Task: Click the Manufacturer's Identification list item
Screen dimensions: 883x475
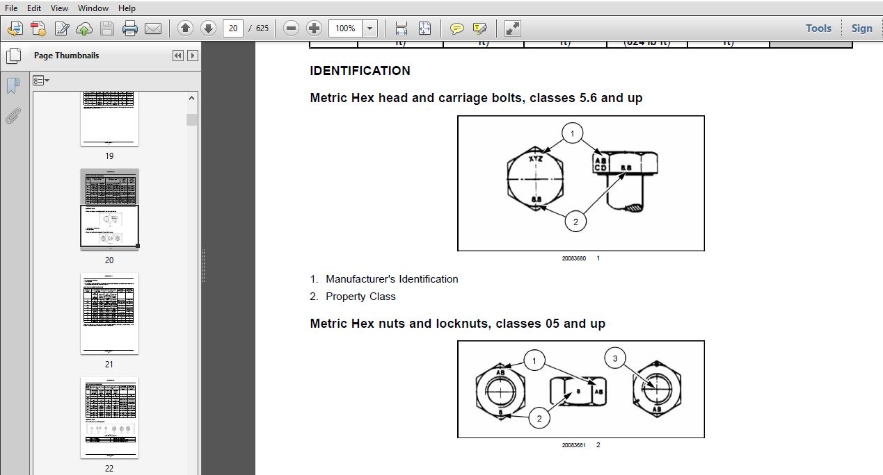Action: 392,279
